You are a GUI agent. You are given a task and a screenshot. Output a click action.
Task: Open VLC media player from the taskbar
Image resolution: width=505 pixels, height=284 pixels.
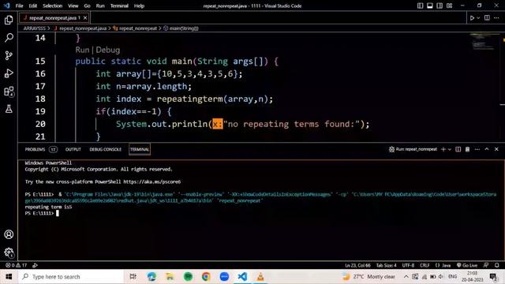pyautogui.click(x=260, y=277)
